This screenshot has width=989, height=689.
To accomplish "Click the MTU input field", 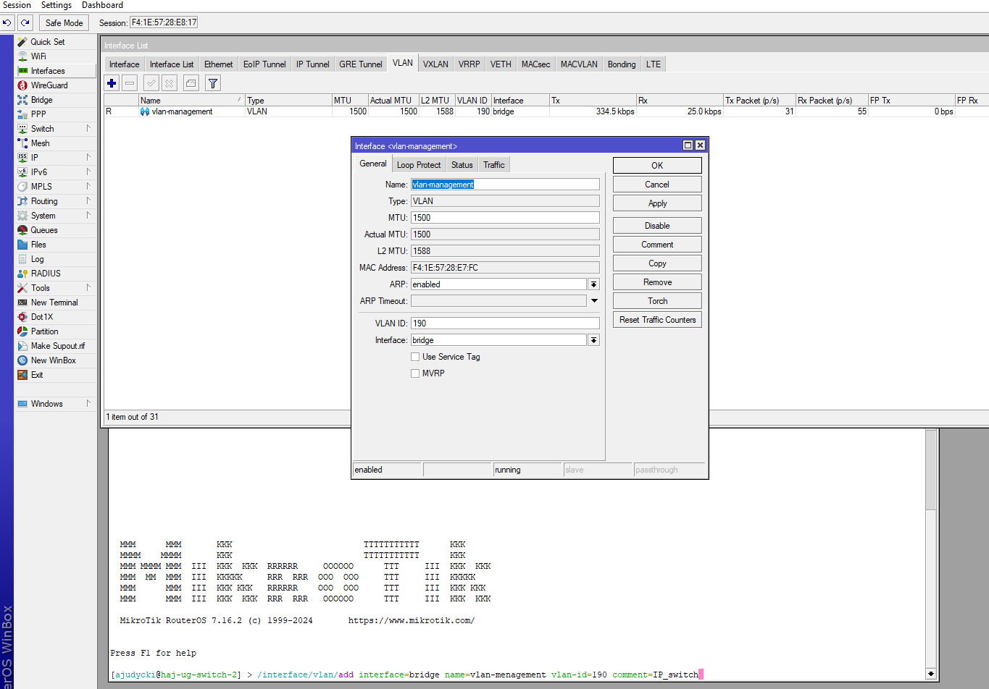I will click(x=505, y=218).
